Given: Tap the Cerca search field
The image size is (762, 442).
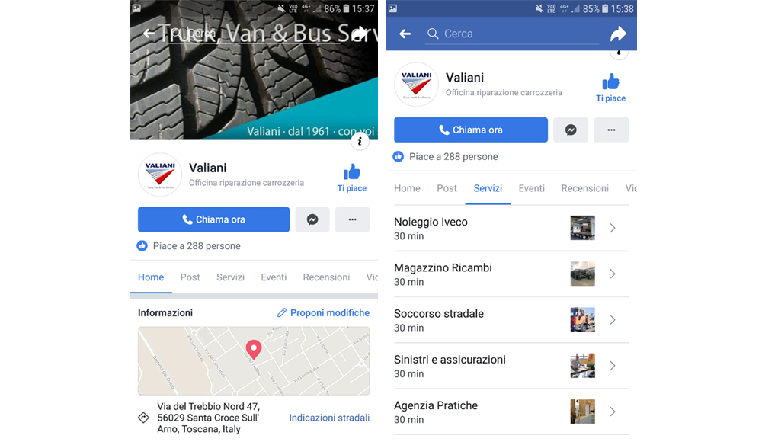Looking at the screenshot, I should tap(512, 34).
